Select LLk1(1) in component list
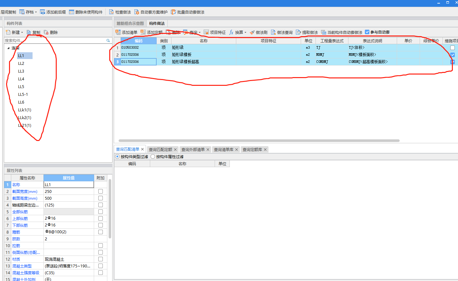Image resolution: width=458 pixels, height=281 pixels. click(x=24, y=110)
